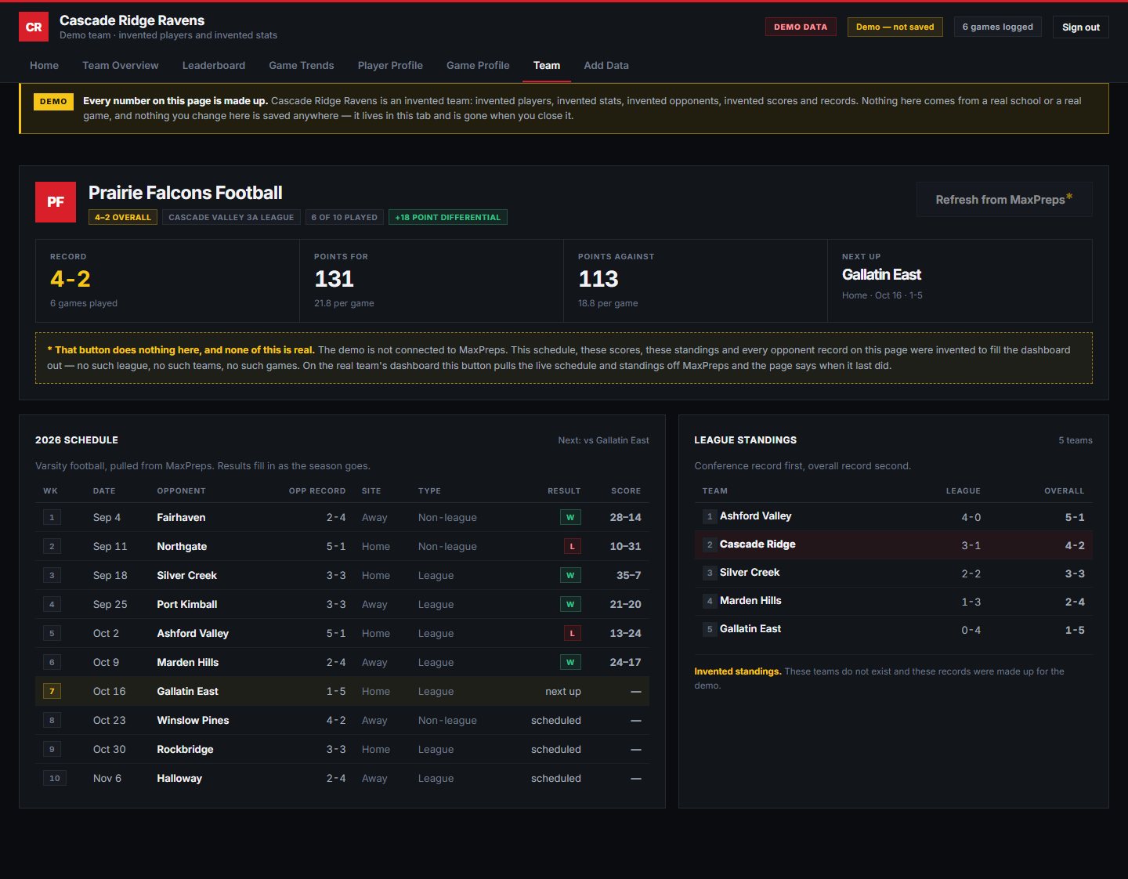
Task: Open the Team Overview tab
Action: coord(121,65)
